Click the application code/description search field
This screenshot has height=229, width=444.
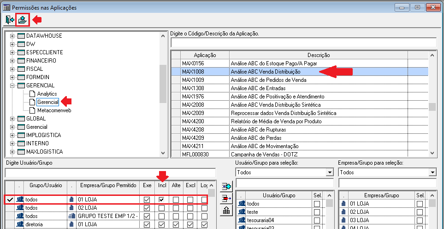coord(303,43)
